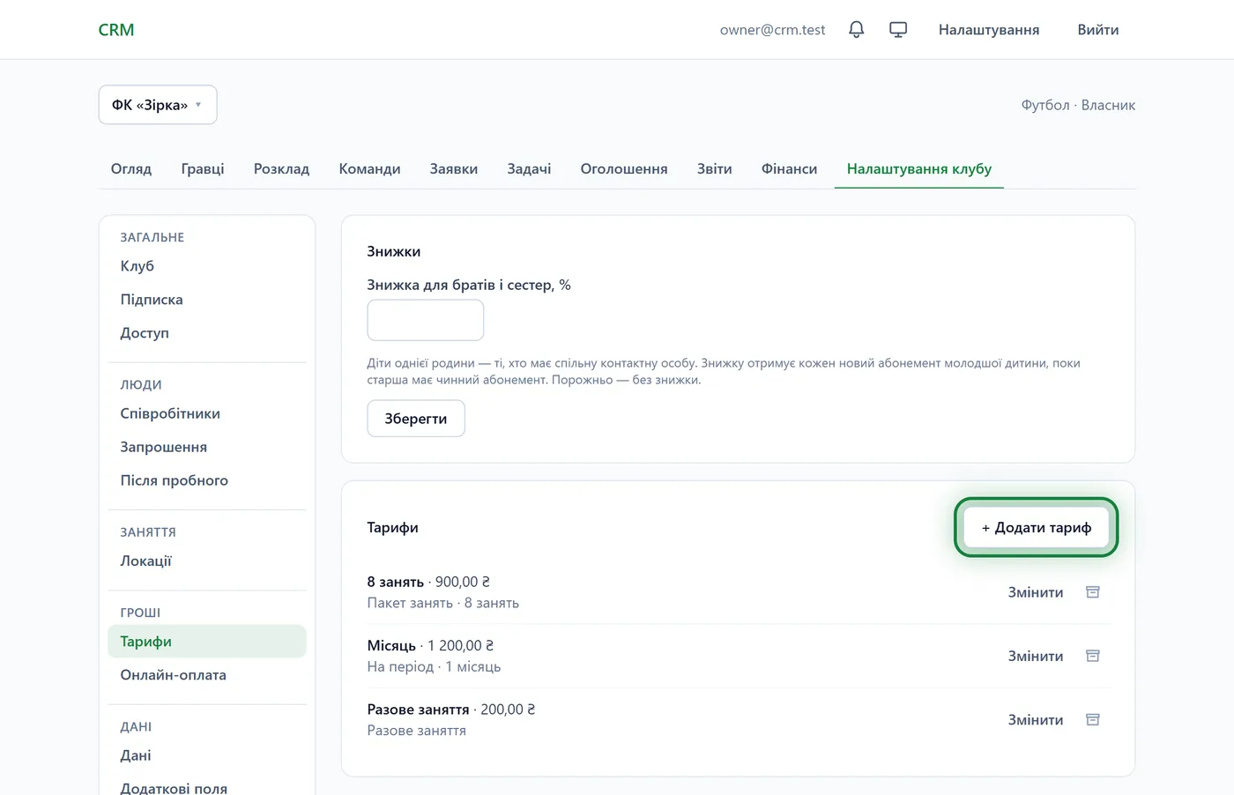
Task: Archive the Разове заняття tariff
Action: point(1093,720)
